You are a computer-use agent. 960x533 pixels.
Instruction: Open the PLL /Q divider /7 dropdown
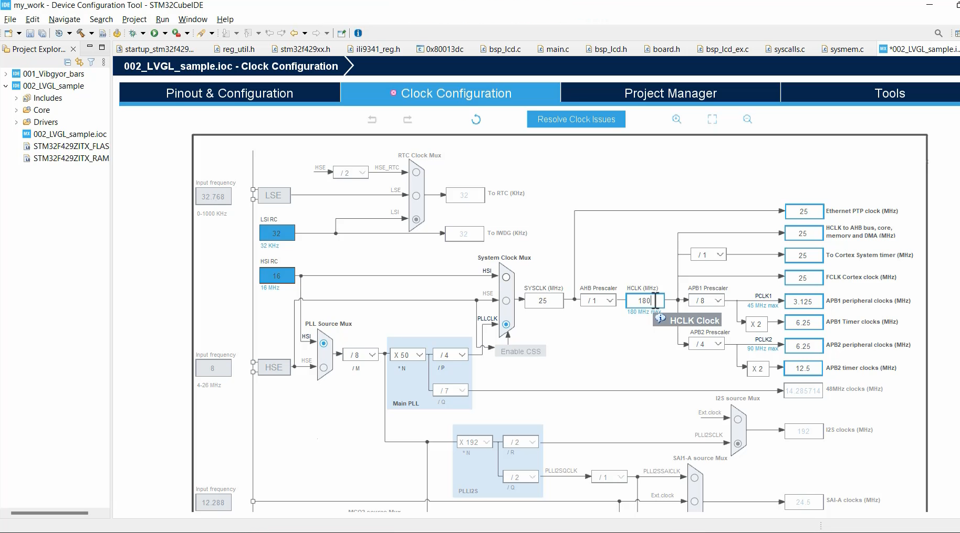450,390
